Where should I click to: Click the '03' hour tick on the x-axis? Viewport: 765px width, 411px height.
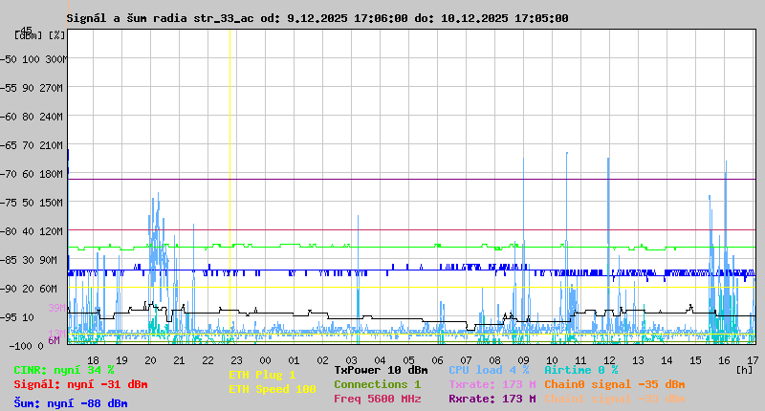[351, 360]
